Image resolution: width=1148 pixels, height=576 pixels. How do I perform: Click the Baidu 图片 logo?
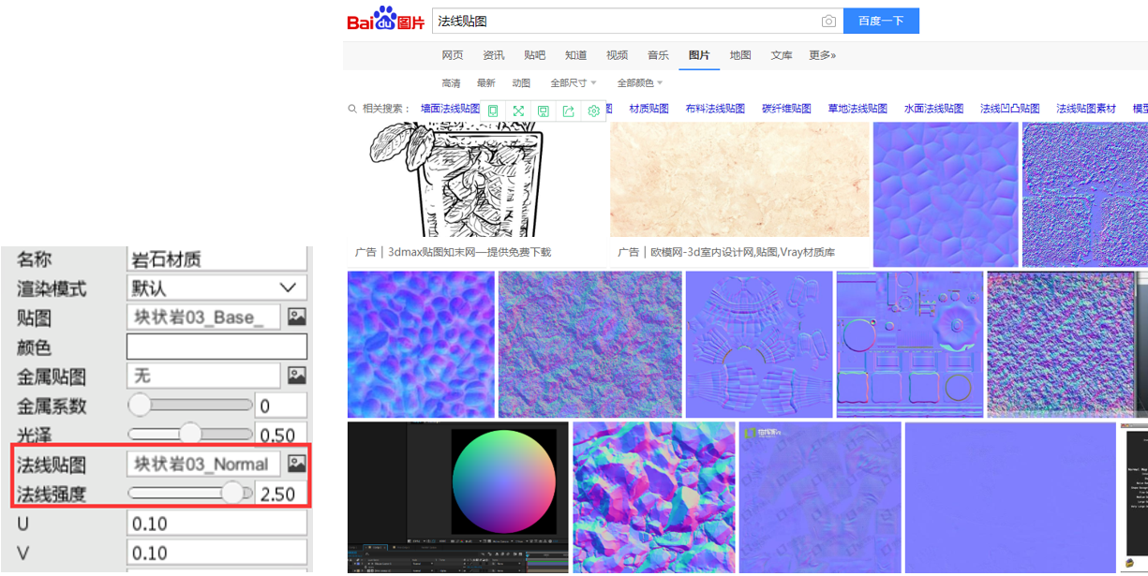[x=385, y=20]
